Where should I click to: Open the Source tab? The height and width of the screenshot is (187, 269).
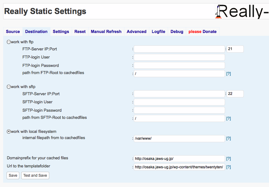(x=13, y=31)
